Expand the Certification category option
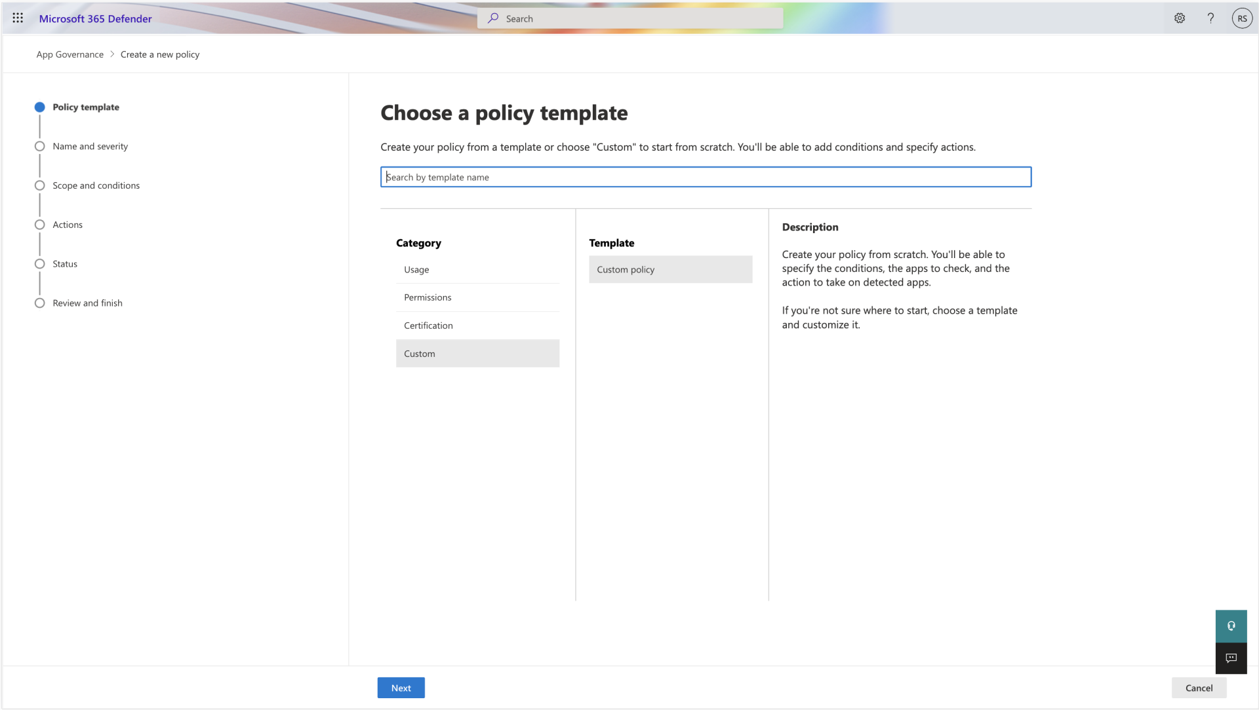The image size is (1259, 710). (x=428, y=325)
